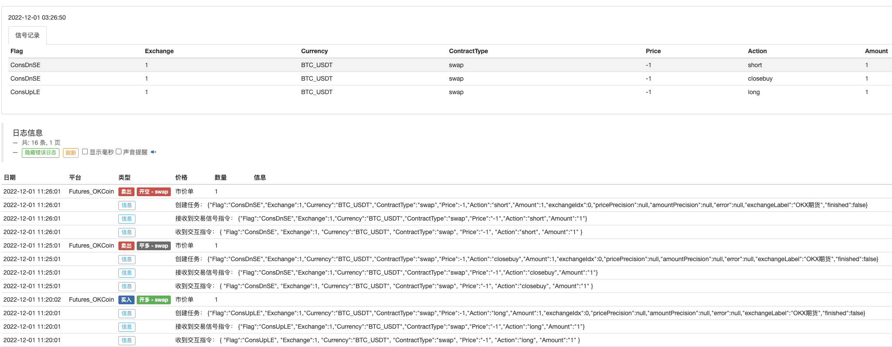
Task: Click 信息 badge in closebuy 创建任务 row
Action: point(127,259)
